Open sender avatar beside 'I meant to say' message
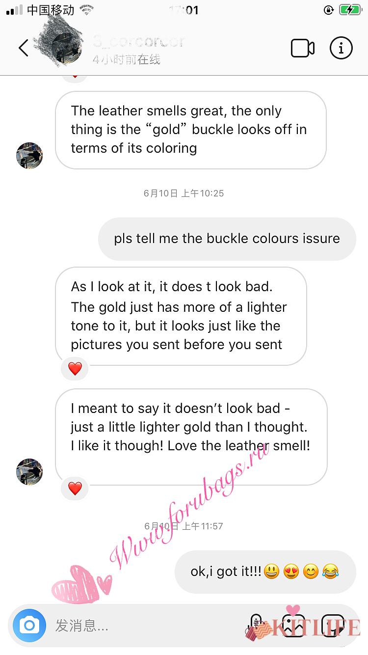Viewport: 368px width, 655px height. point(29,472)
